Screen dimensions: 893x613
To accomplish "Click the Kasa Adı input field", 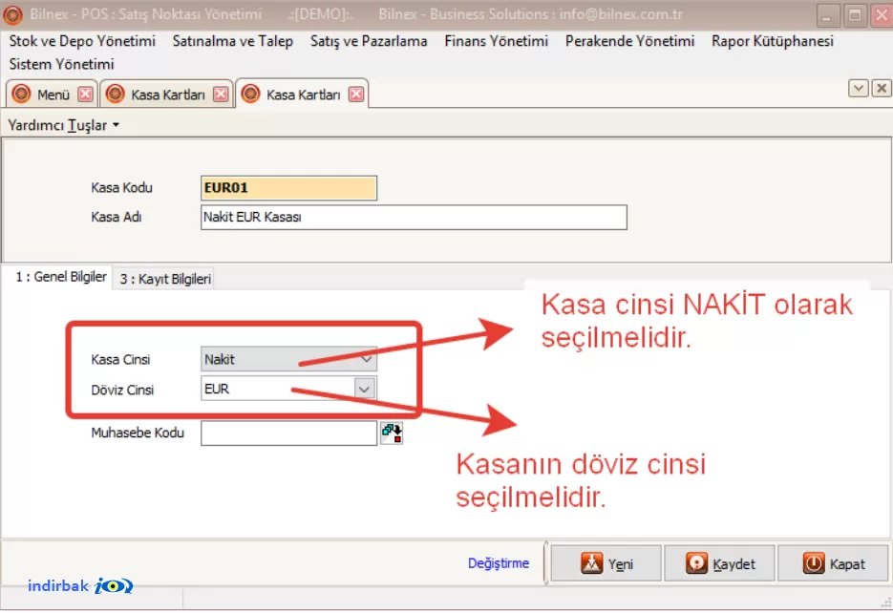I will coord(415,218).
